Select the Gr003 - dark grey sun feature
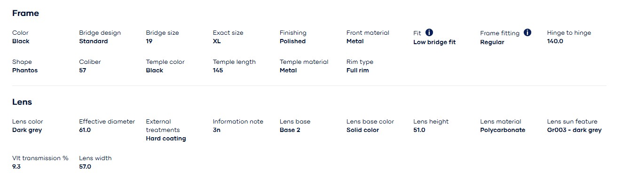Viewport: 622px width, 178px height. tap(575, 130)
